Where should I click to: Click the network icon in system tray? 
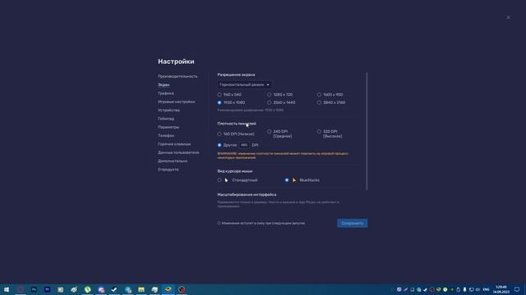[471, 289]
